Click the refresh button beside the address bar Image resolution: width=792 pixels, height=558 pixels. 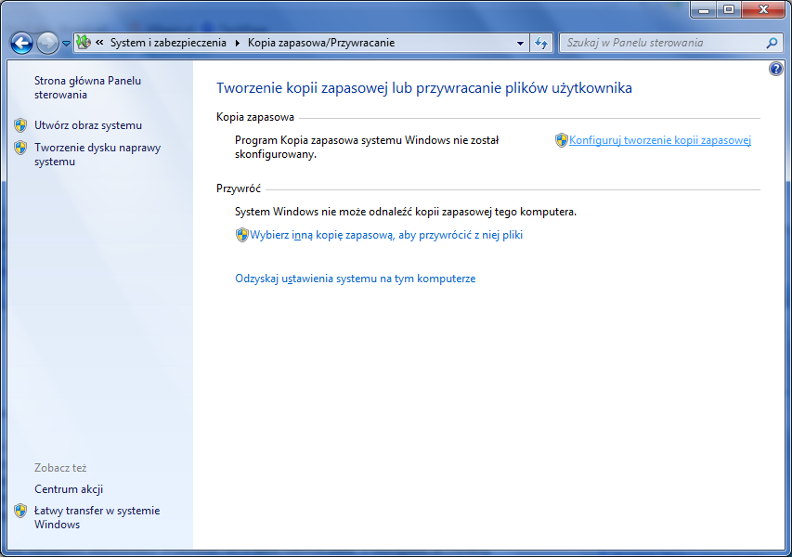point(542,43)
